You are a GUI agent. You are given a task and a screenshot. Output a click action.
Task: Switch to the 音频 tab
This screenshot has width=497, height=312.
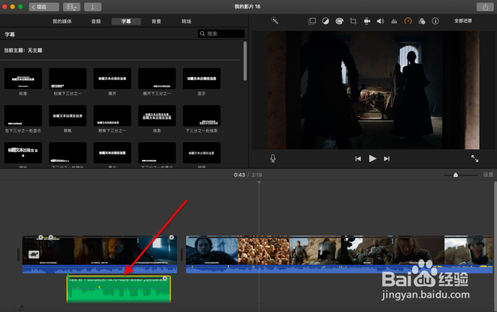96,21
